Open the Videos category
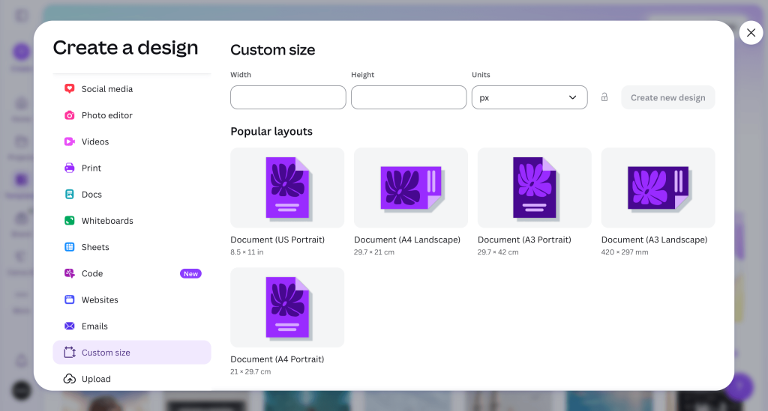 pos(132,141)
